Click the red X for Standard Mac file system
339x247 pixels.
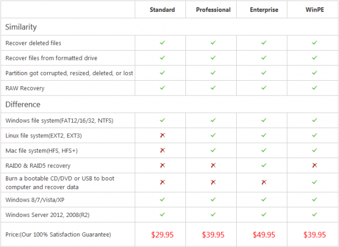point(162,150)
